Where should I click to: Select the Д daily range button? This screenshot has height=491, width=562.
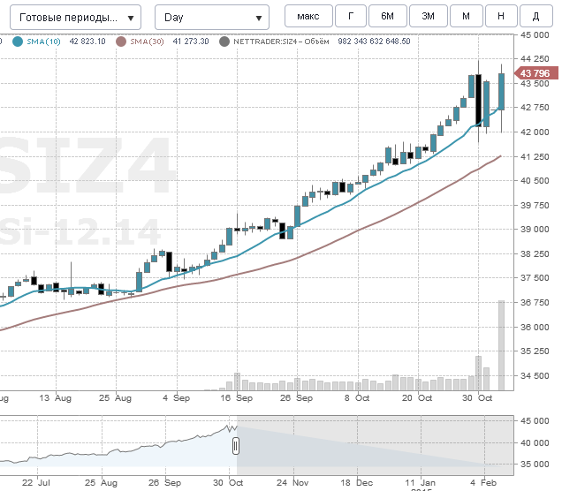(535, 17)
